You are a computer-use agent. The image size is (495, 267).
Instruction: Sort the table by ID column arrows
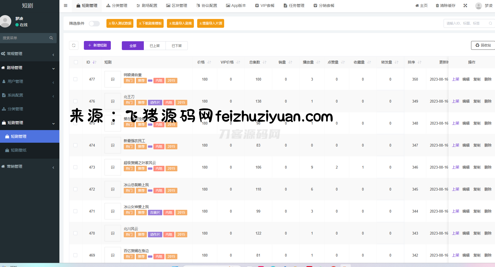[95, 62]
